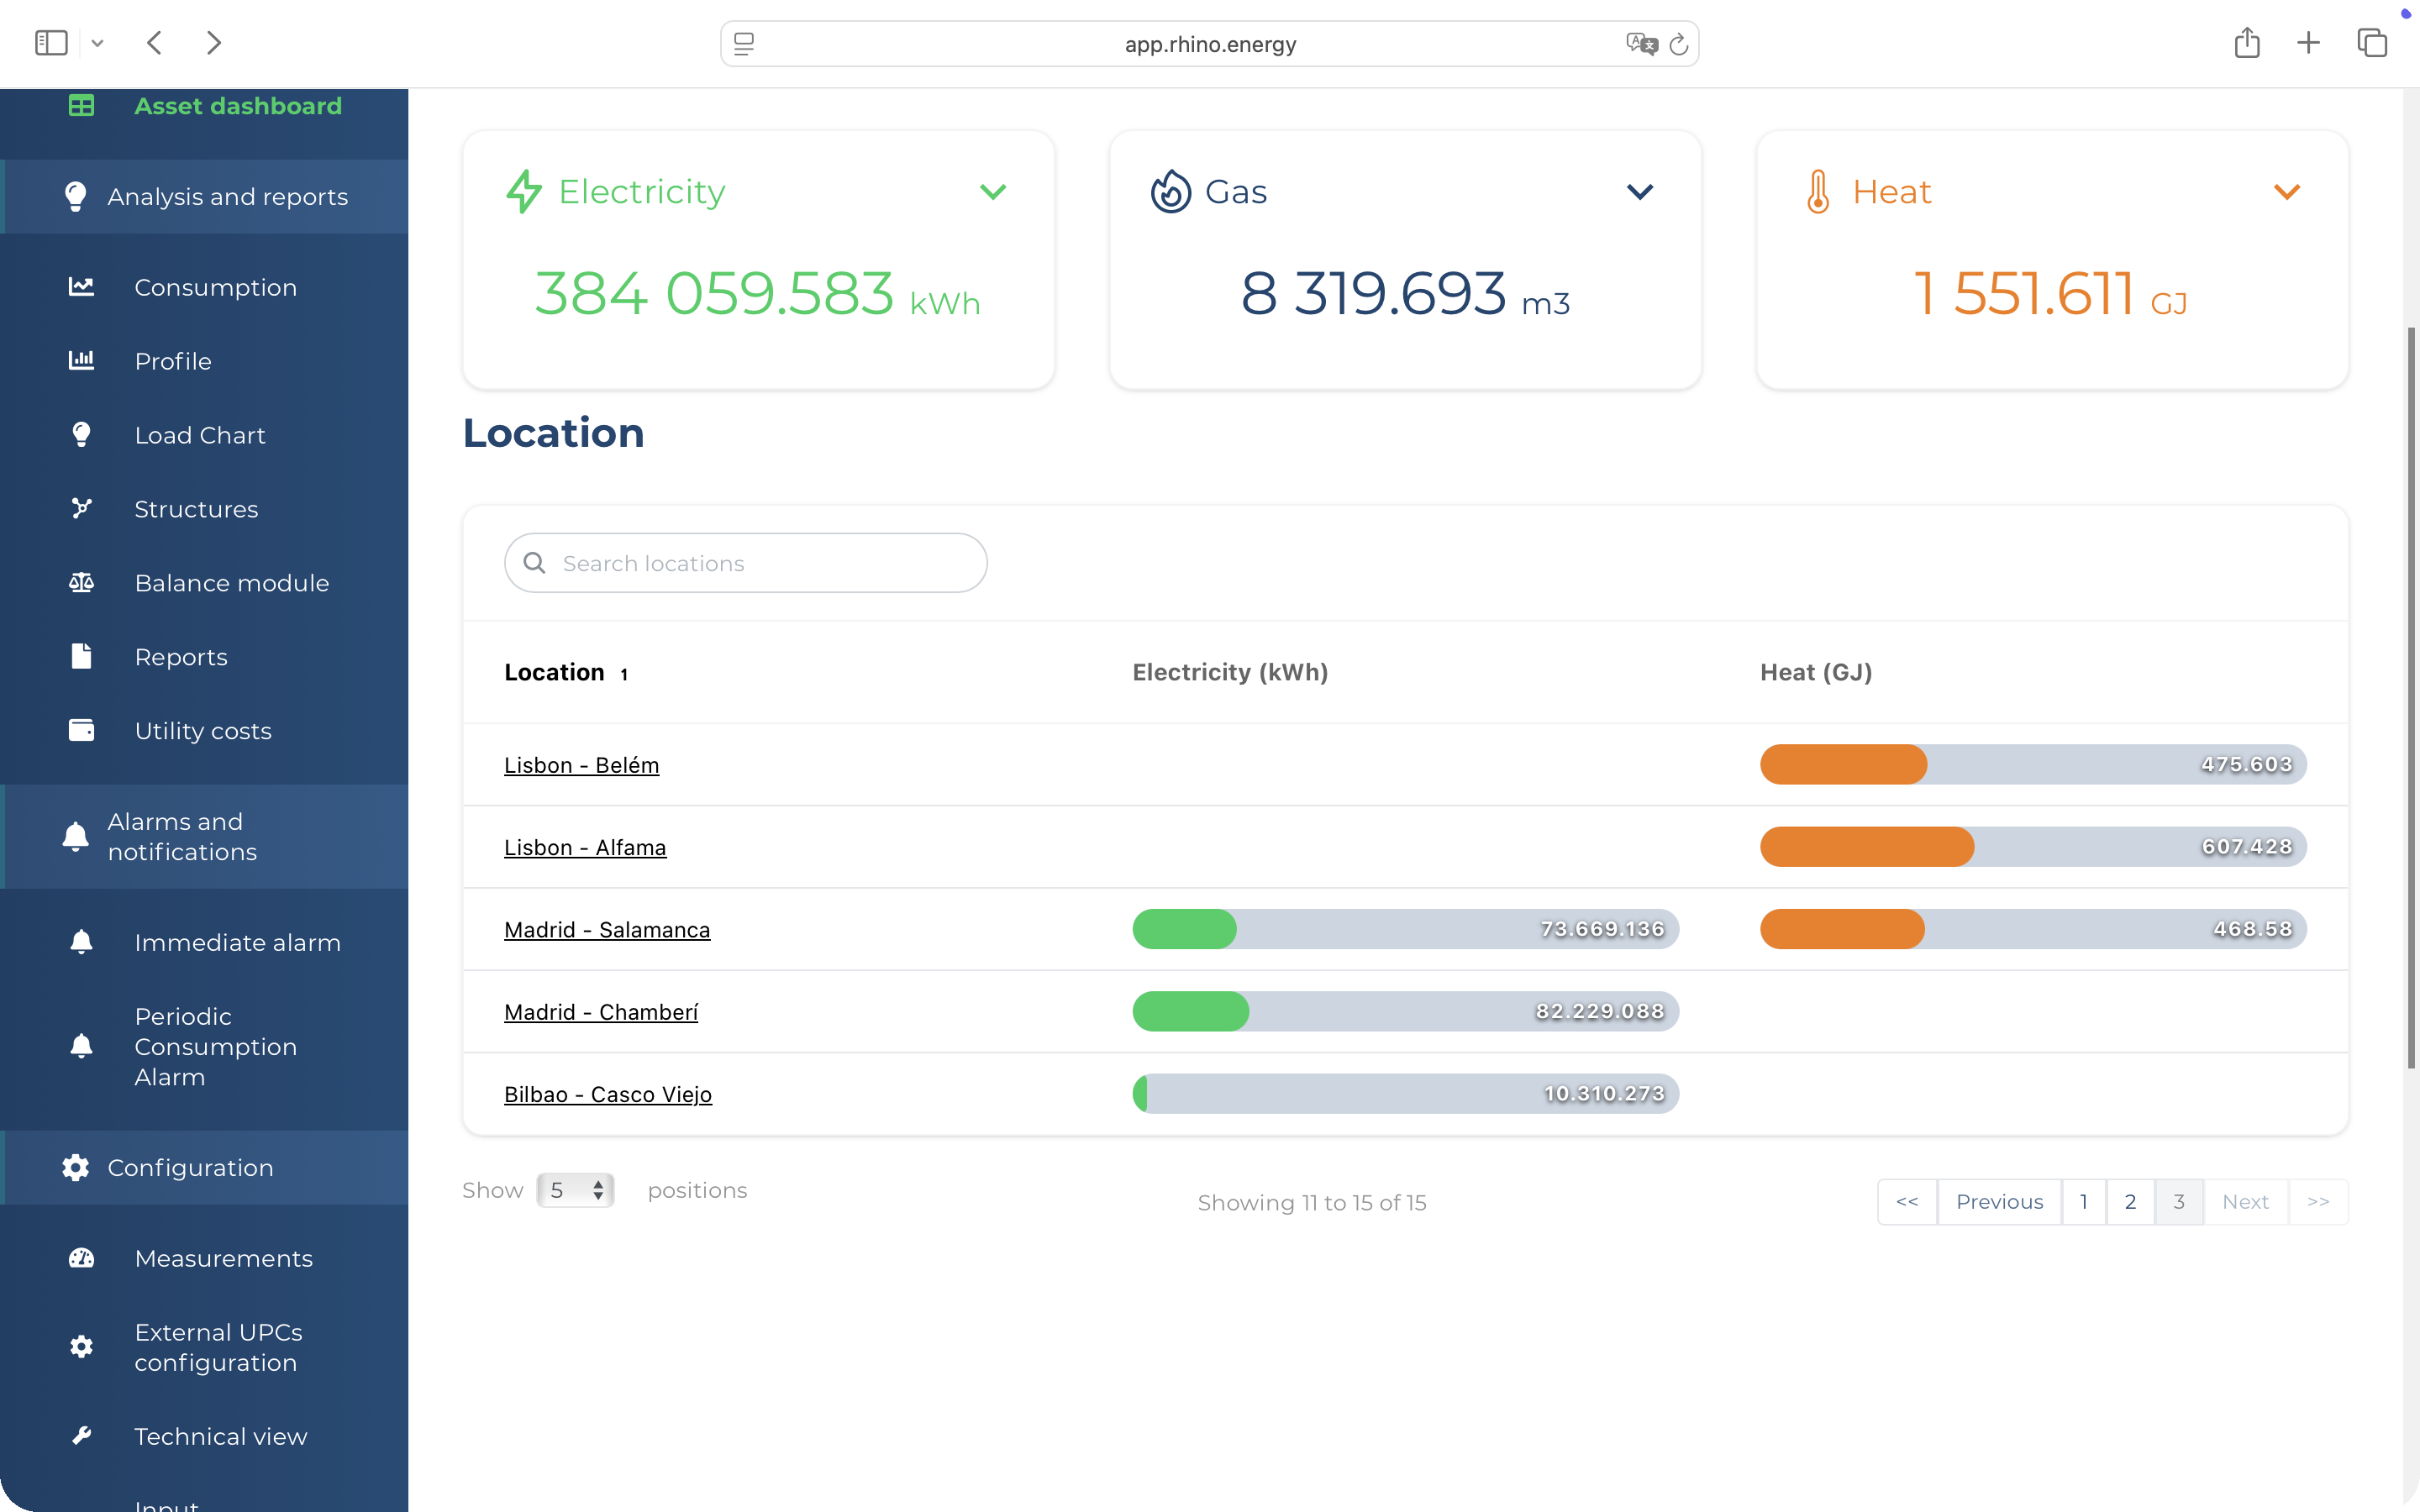The height and width of the screenshot is (1512, 2420).
Task: Go back to the previous page
Action: pos(154,43)
